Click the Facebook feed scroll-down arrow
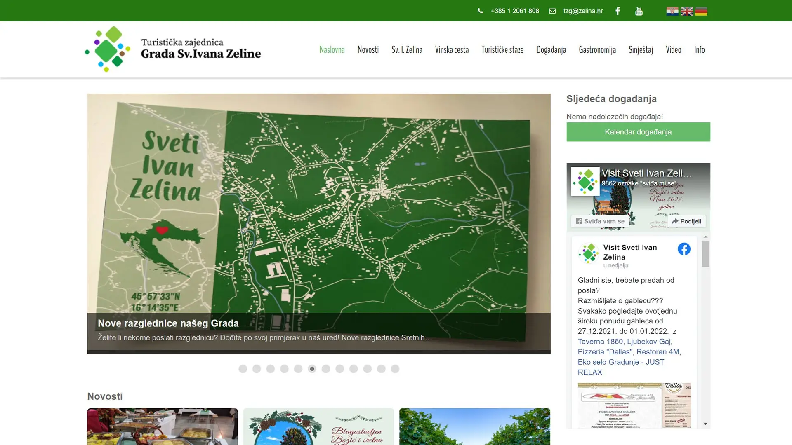Image resolution: width=792 pixels, height=445 pixels. [x=706, y=424]
